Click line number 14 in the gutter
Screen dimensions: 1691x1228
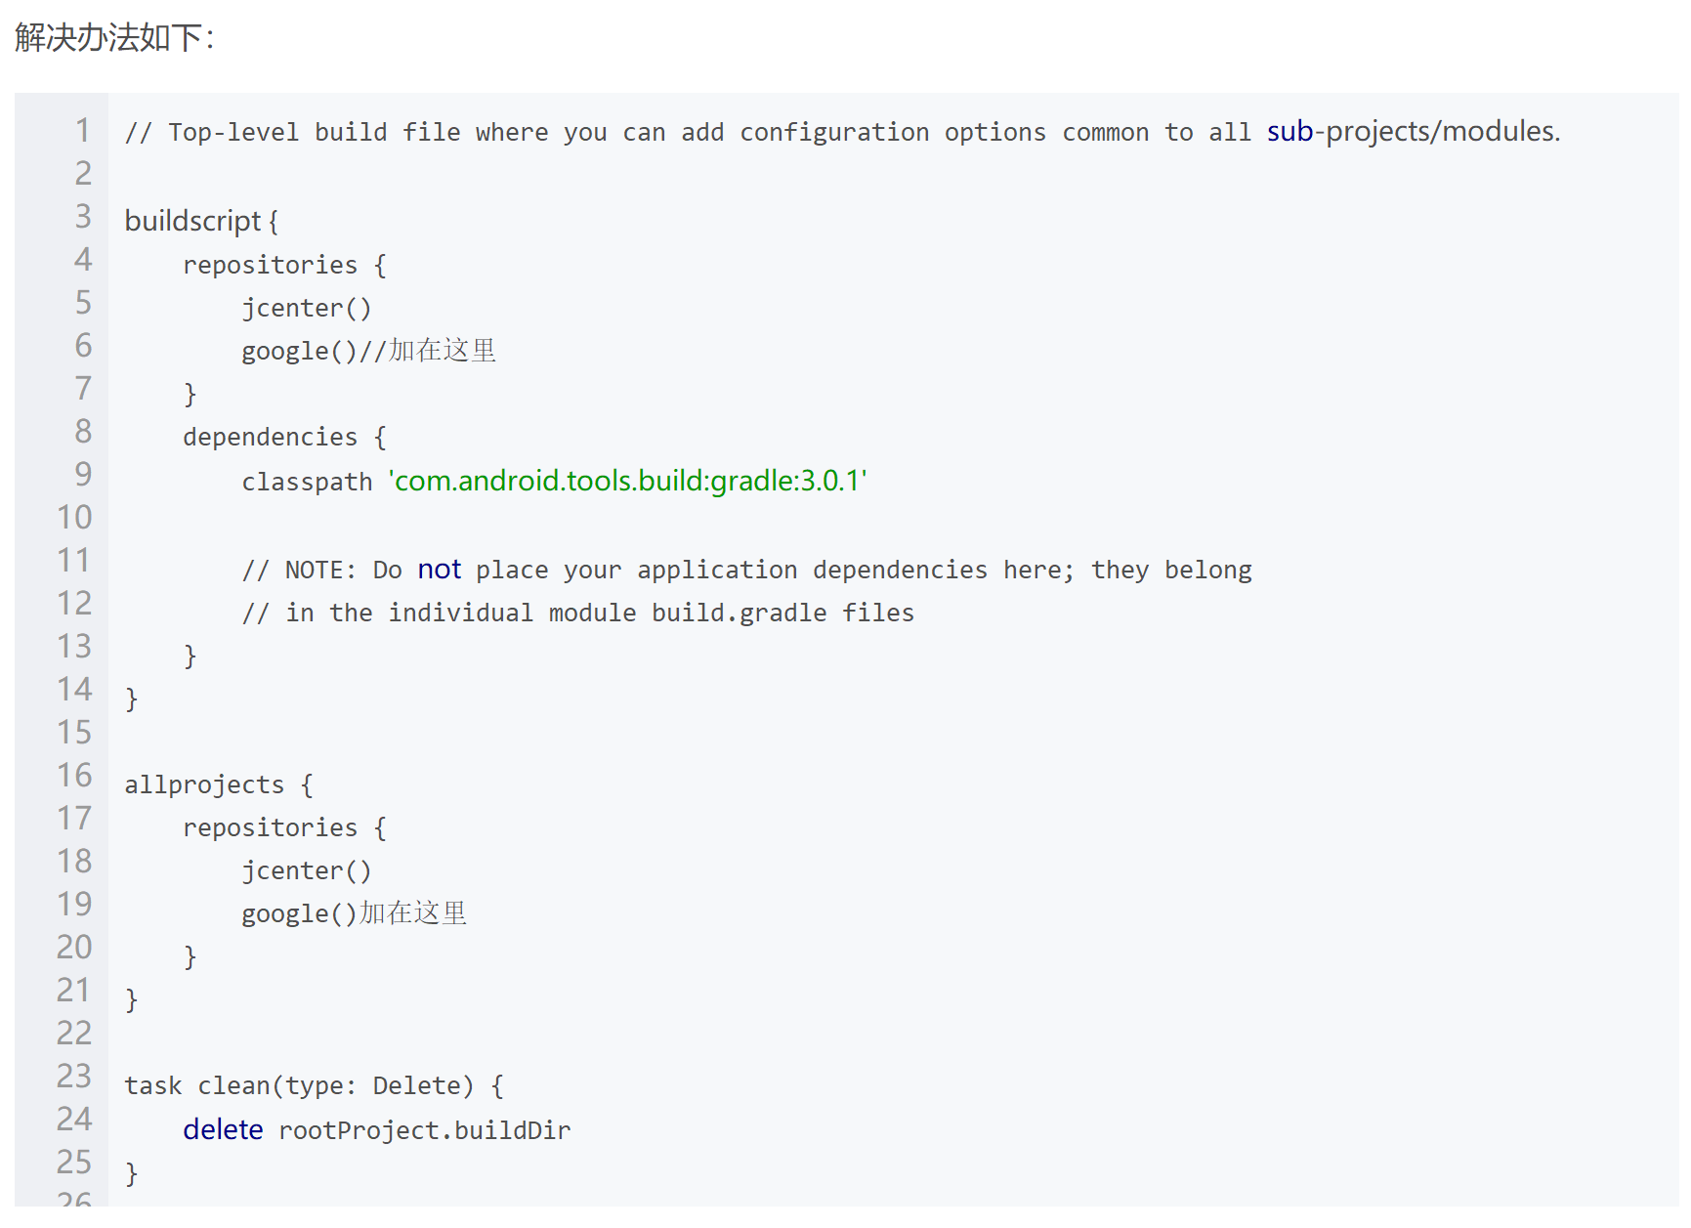point(74,690)
